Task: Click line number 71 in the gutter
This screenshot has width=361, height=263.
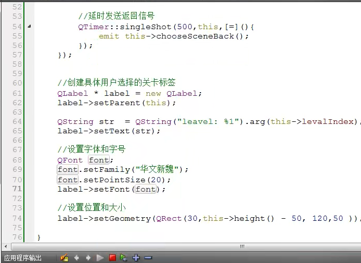Action: click(x=17, y=189)
